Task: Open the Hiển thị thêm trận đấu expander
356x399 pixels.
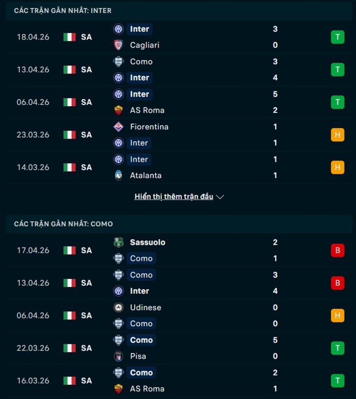Action: [x=174, y=196]
